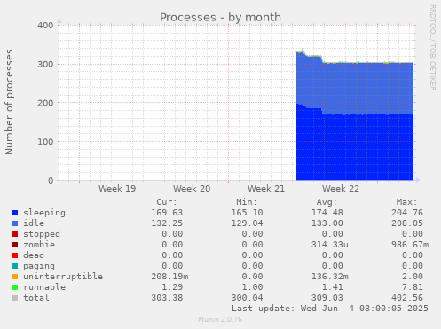
Task: Click idle max value 208.05
Action: point(407,223)
